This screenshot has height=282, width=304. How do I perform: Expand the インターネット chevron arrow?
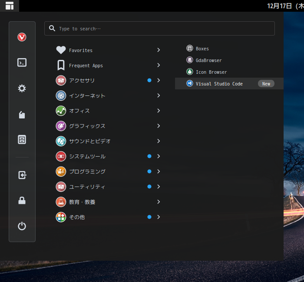pyautogui.click(x=159, y=95)
